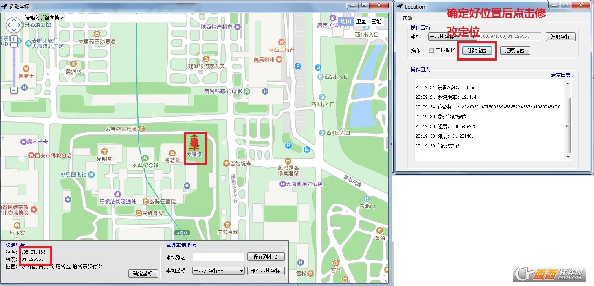Screen dimensions: 594x286
Task: Enable the 定位偏移 checkbox
Action: [x=431, y=50]
